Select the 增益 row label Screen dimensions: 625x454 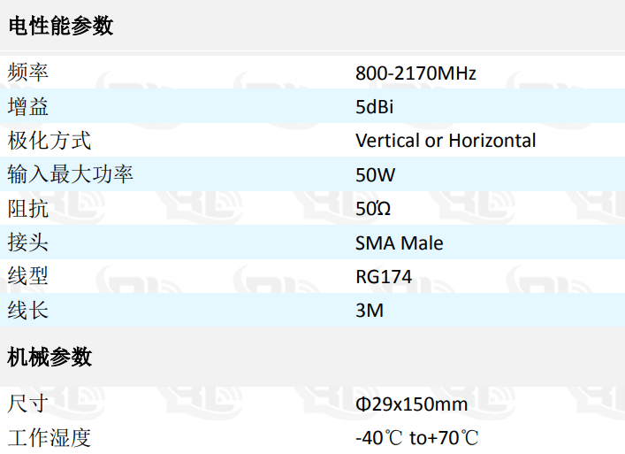[x=28, y=106]
